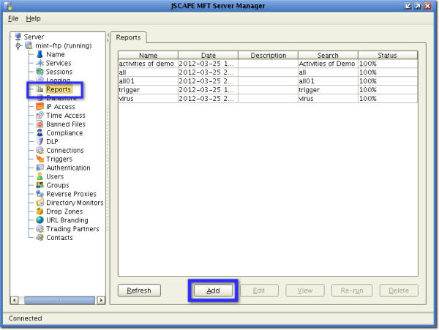Screen dimensions: 439x330
Task: Open the Help menu
Action: coord(34,18)
